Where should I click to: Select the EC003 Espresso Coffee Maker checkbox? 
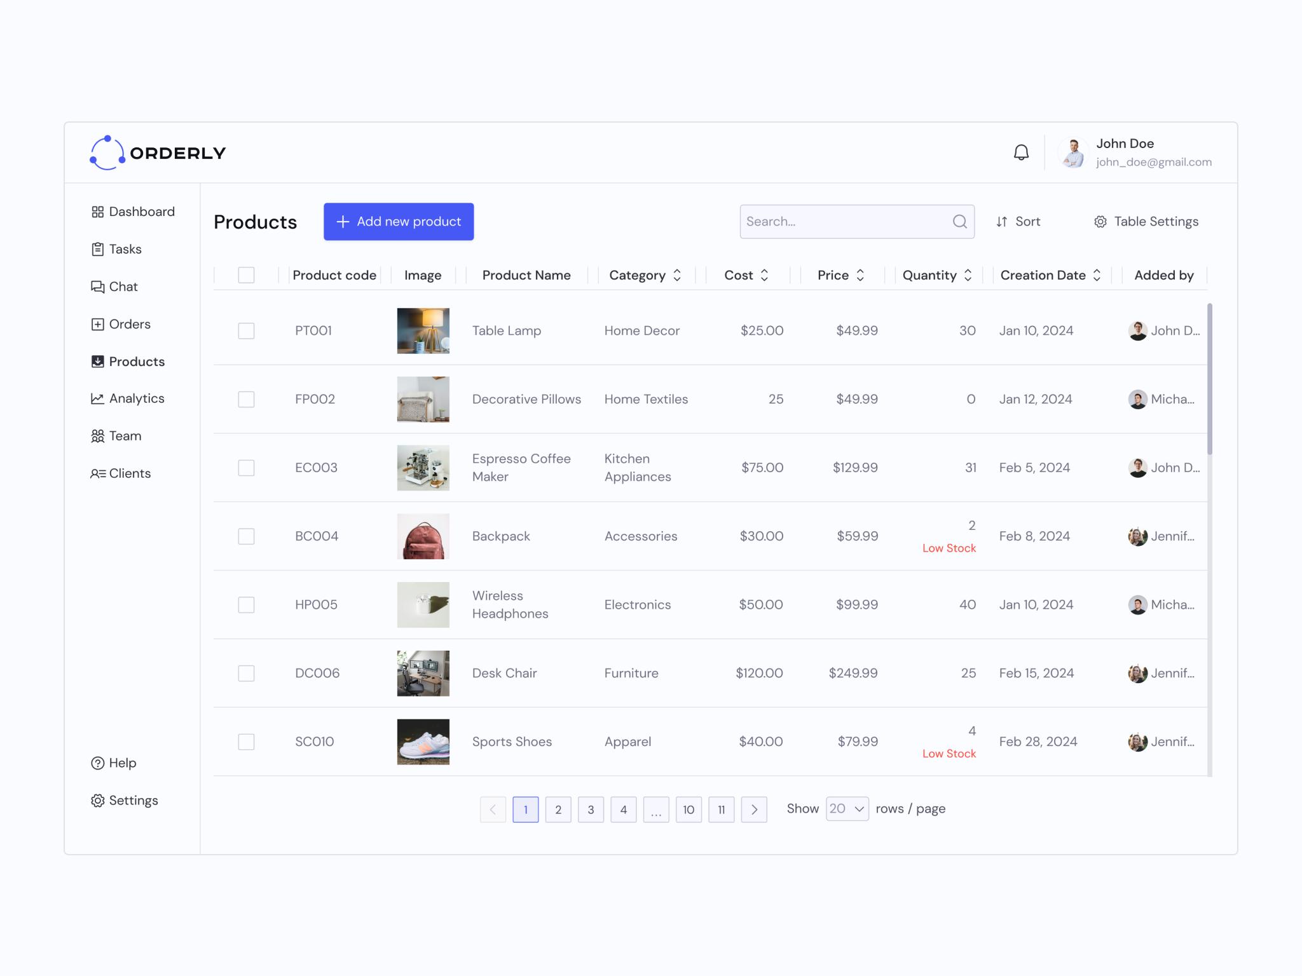(x=246, y=468)
